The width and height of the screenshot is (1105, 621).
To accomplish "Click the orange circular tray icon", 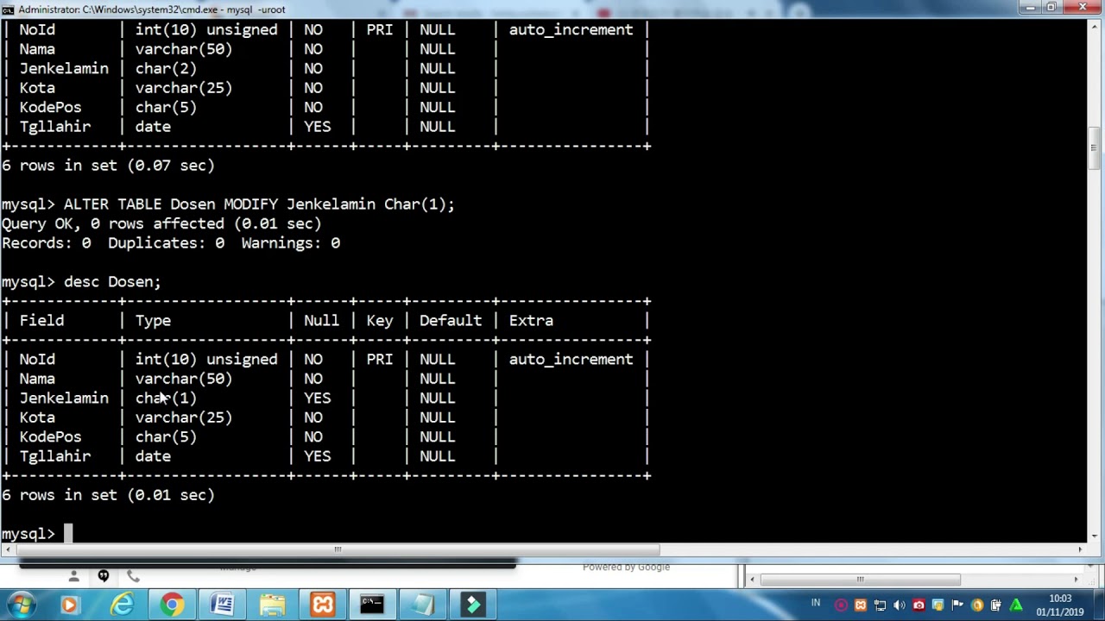I will pos(977,605).
